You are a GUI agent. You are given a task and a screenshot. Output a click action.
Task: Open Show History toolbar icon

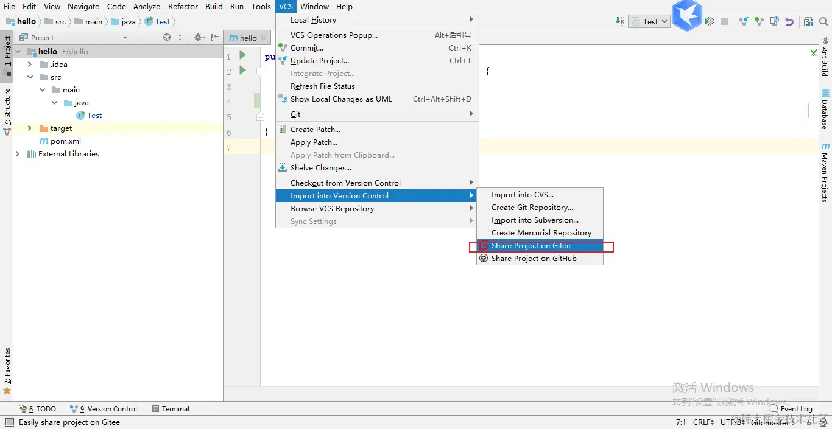coord(774,21)
